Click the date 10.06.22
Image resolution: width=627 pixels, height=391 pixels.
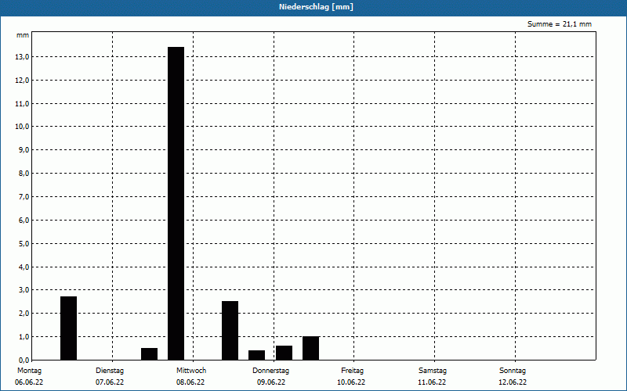coord(351,382)
